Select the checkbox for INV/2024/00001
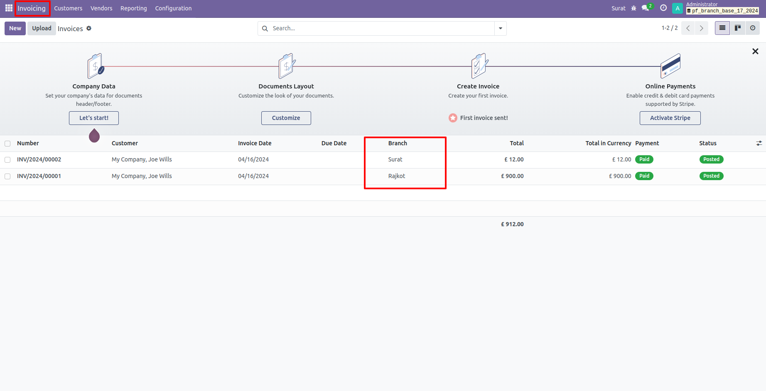 (7, 176)
